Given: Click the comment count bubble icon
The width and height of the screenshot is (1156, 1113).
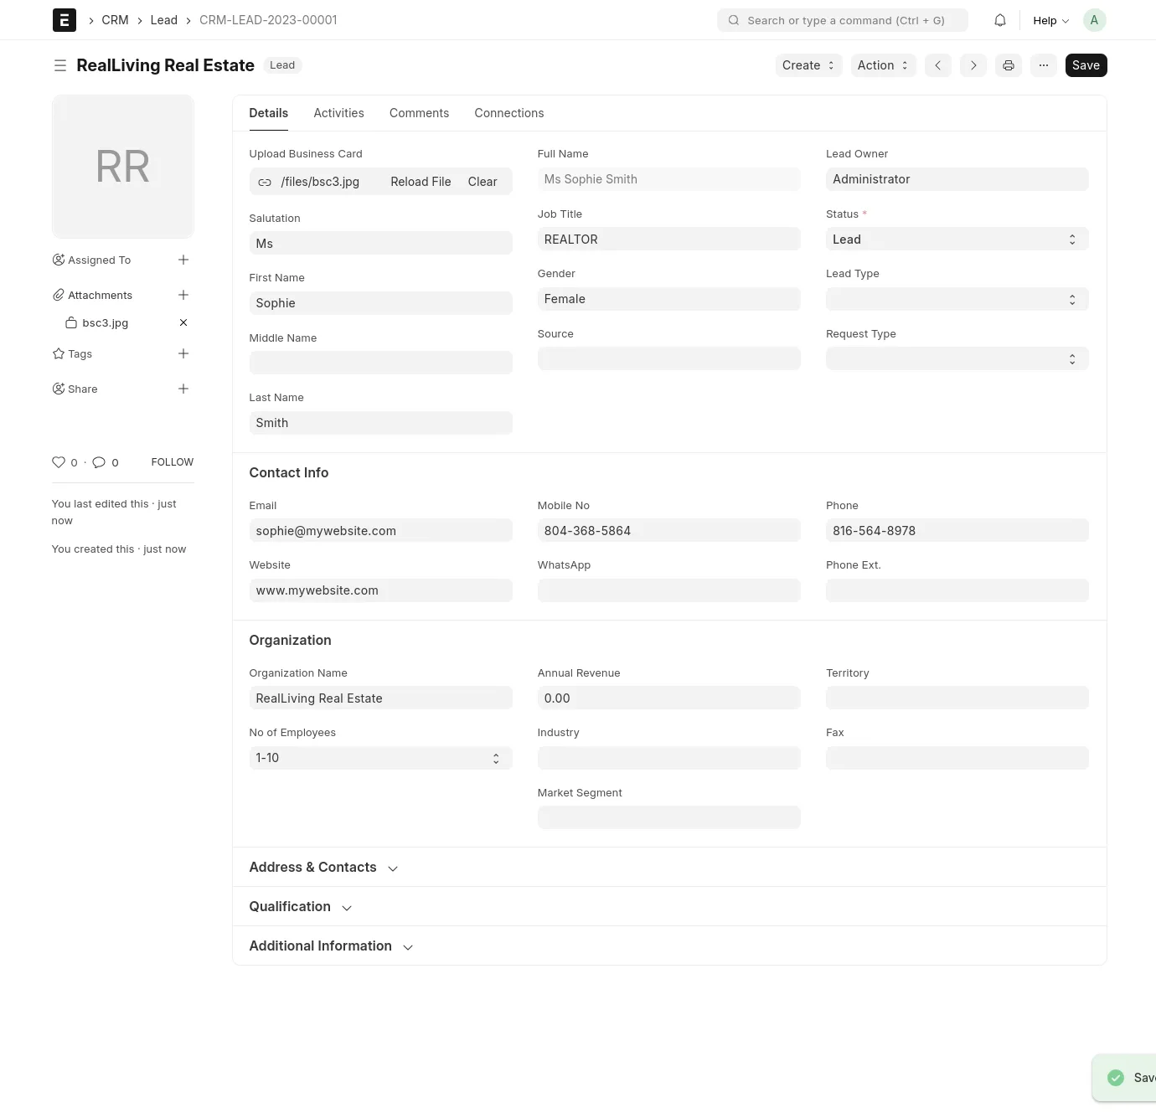Looking at the screenshot, I should [99, 462].
